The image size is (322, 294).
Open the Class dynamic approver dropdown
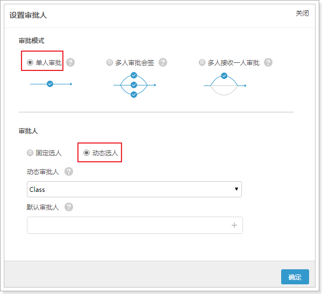coord(134,189)
